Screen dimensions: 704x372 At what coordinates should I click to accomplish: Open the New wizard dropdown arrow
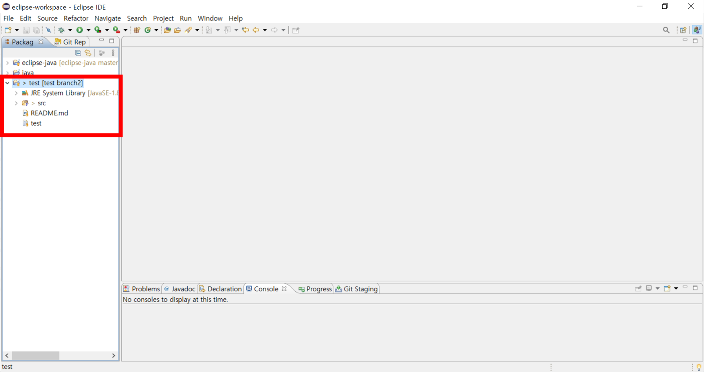[17, 30]
